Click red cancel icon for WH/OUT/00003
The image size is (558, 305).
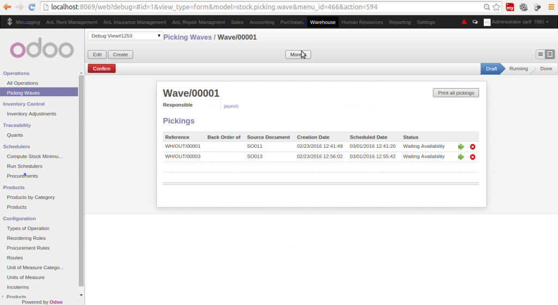pyautogui.click(x=472, y=157)
